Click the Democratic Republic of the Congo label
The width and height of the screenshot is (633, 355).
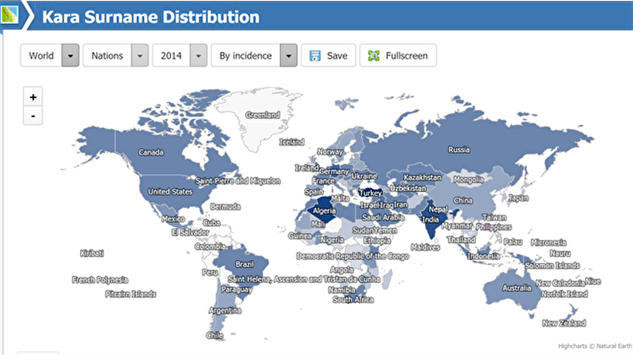[353, 256]
